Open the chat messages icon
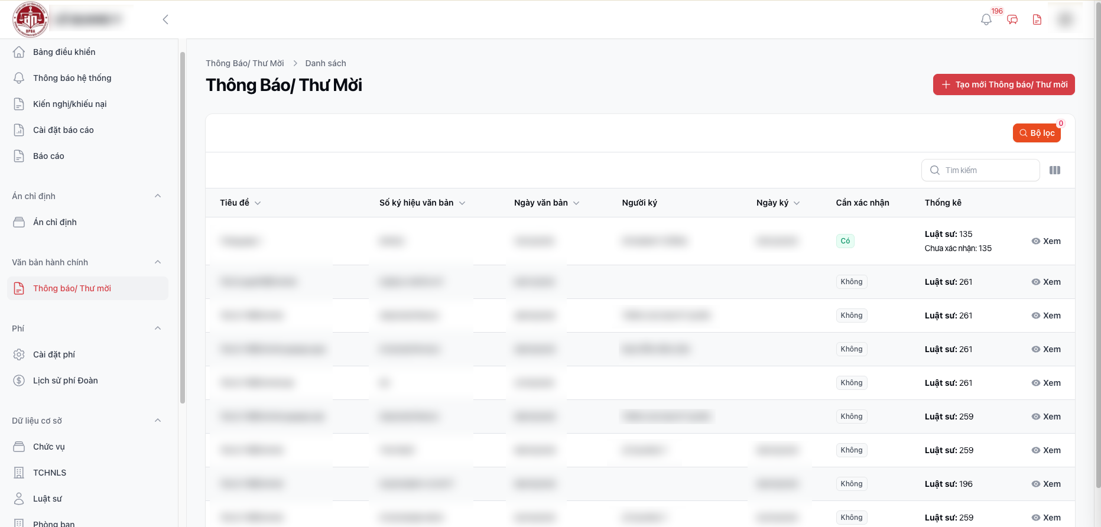Image resolution: width=1101 pixels, height=527 pixels. (1012, 19)
